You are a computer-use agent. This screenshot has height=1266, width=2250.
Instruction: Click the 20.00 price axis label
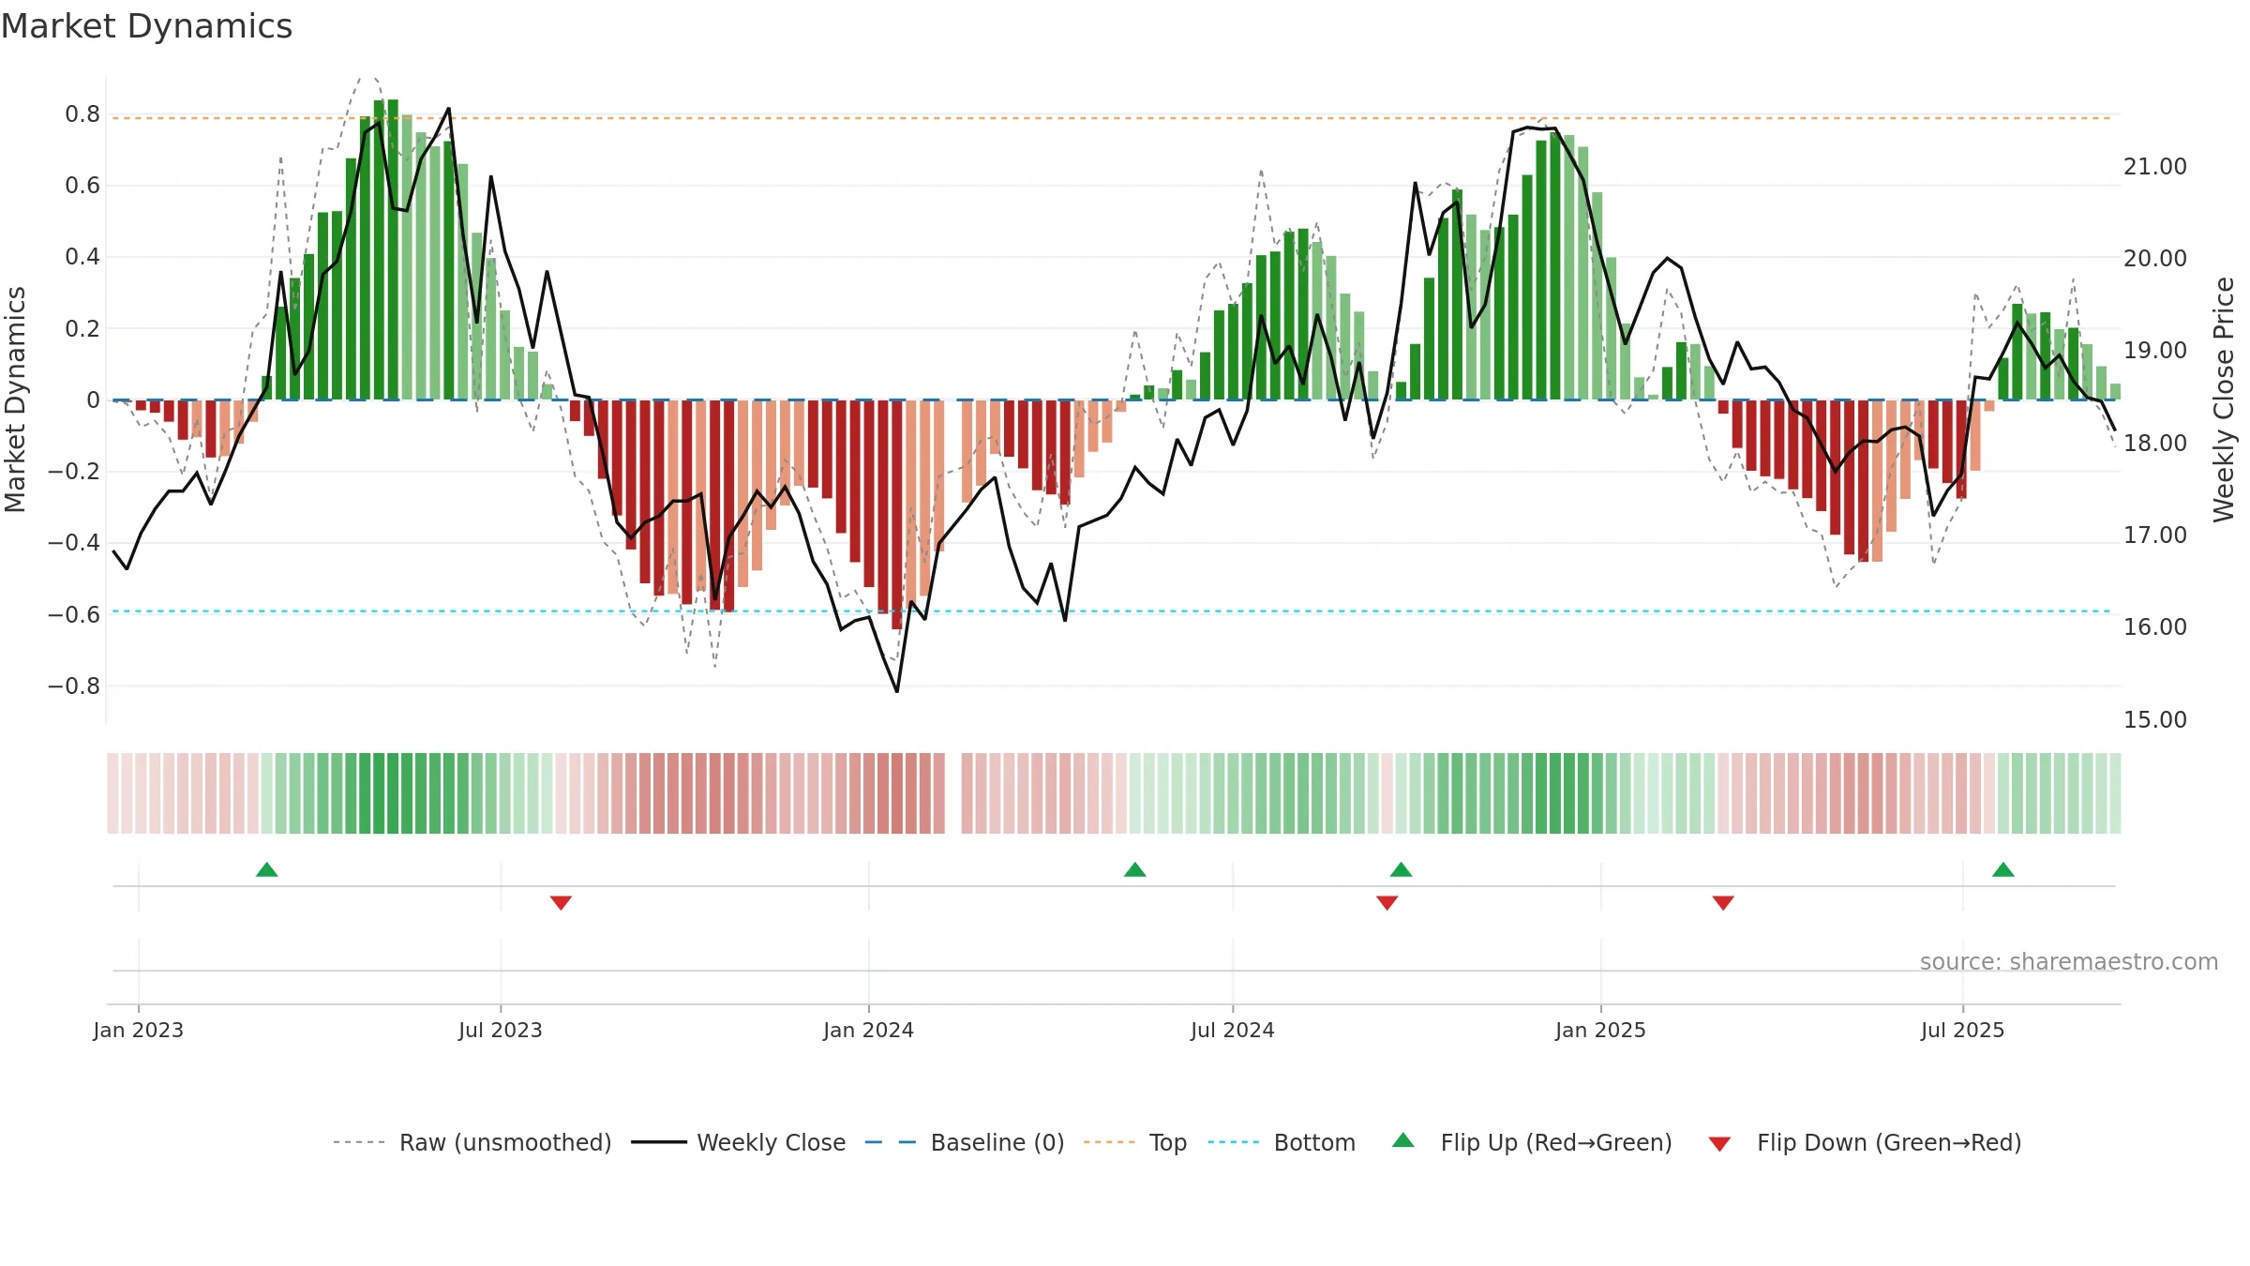(x=2154, y=258)
